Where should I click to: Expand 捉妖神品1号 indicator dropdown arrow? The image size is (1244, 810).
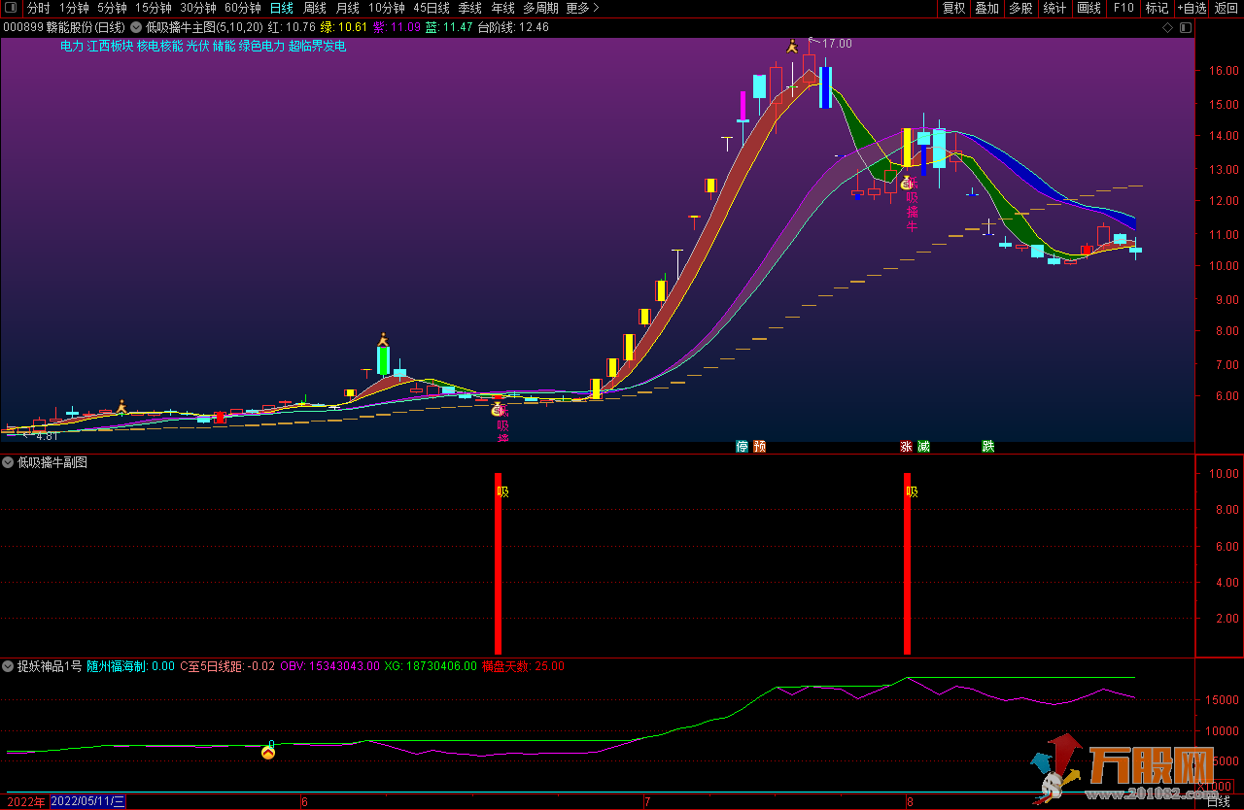[8, 666]
